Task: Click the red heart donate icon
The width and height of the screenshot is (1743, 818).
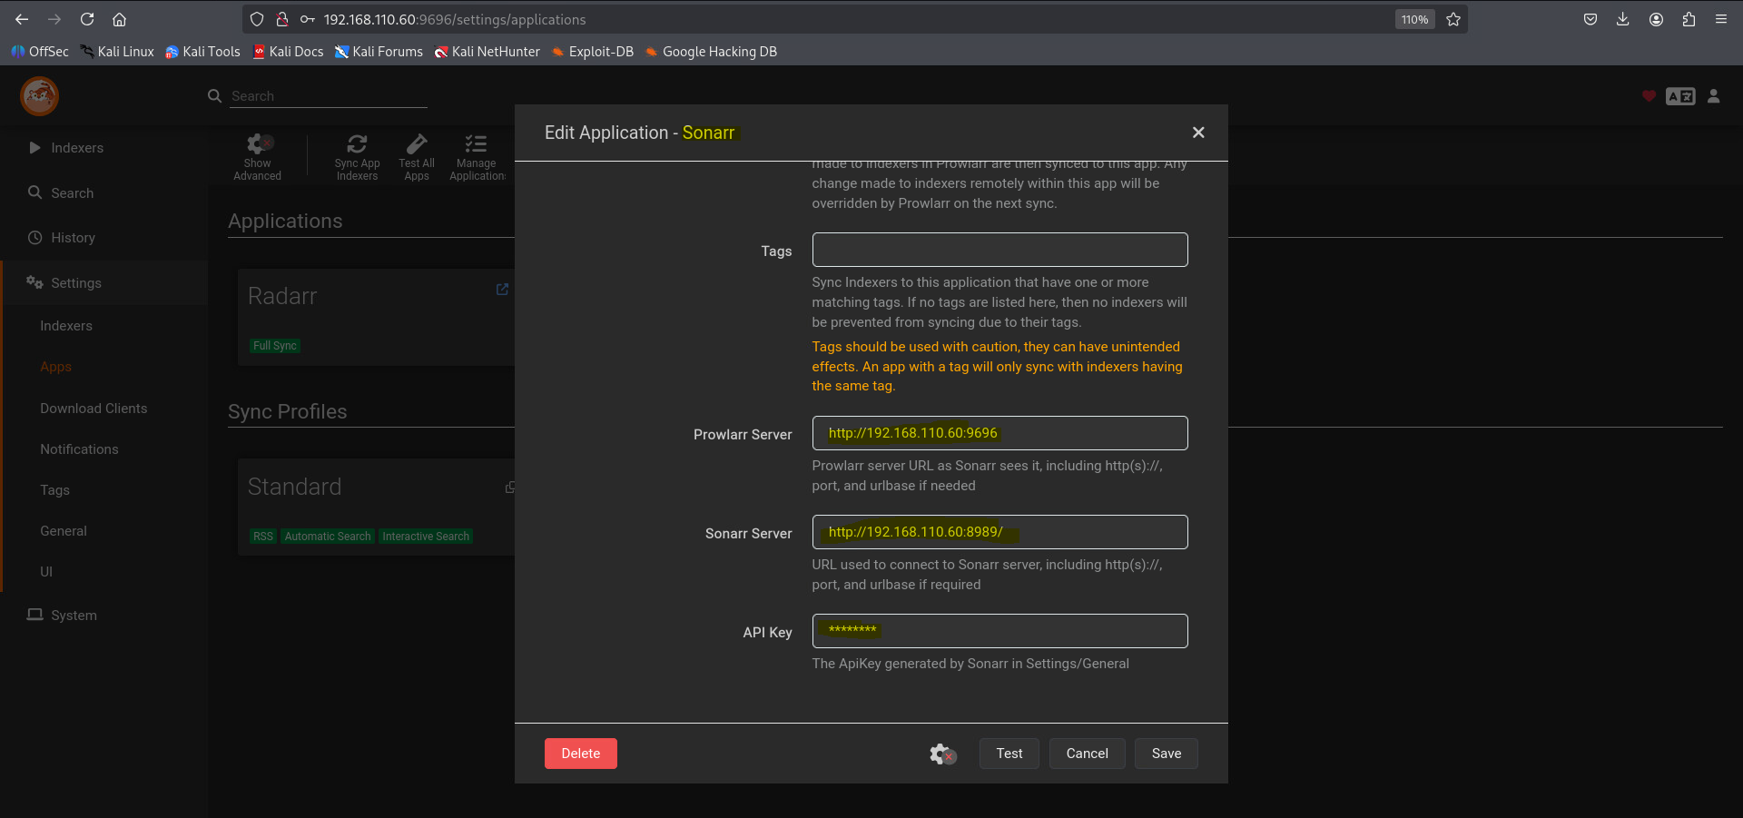Action: [1649, 96]
